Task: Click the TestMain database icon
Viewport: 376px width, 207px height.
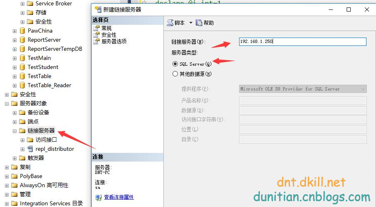Action: point(22,58)
